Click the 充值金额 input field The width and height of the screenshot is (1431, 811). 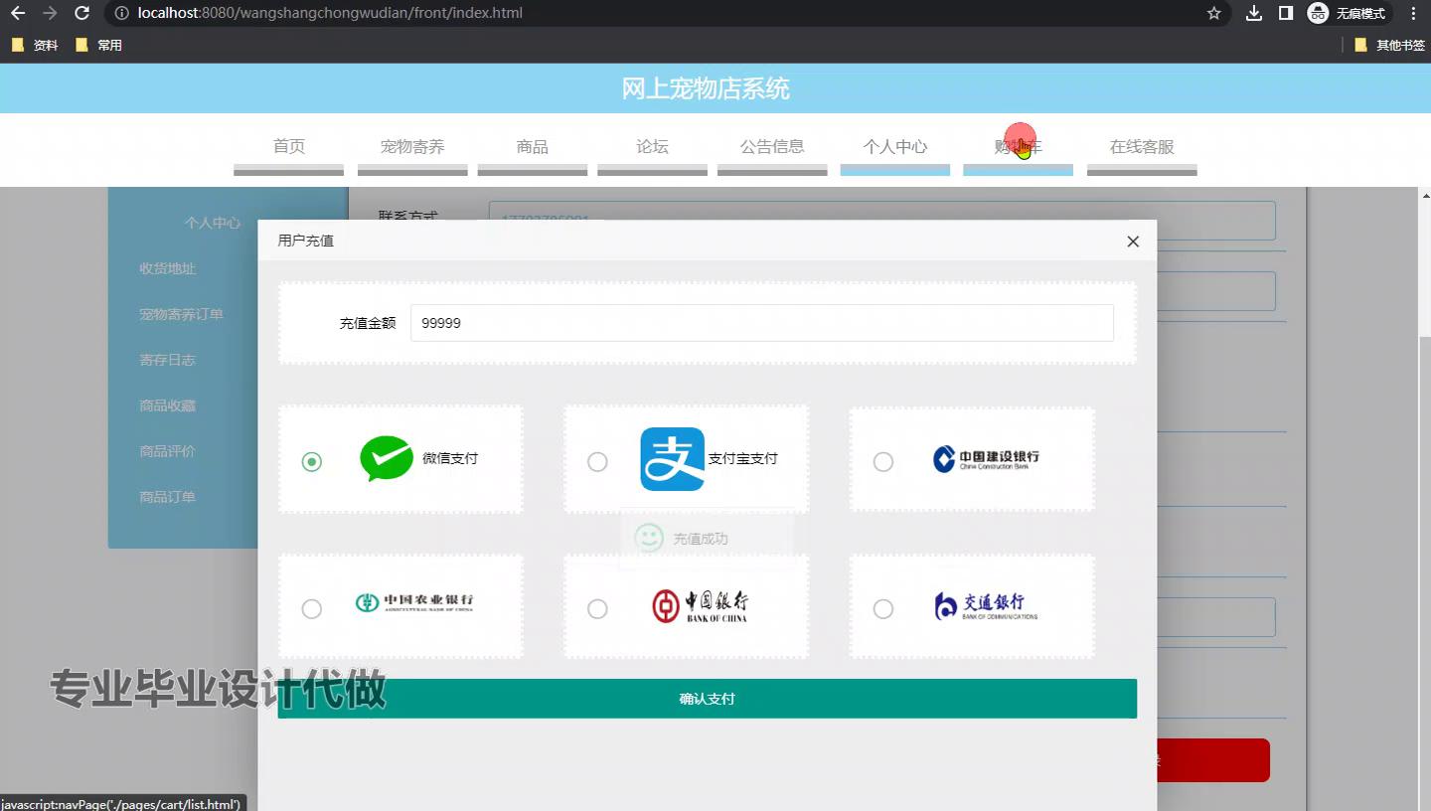pyautogui.click(x=762, y=323)
